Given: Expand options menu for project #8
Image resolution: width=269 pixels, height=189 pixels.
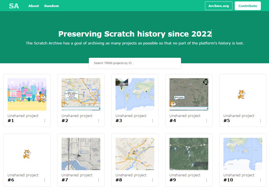Looking at the screenshot, I should 153,180.
